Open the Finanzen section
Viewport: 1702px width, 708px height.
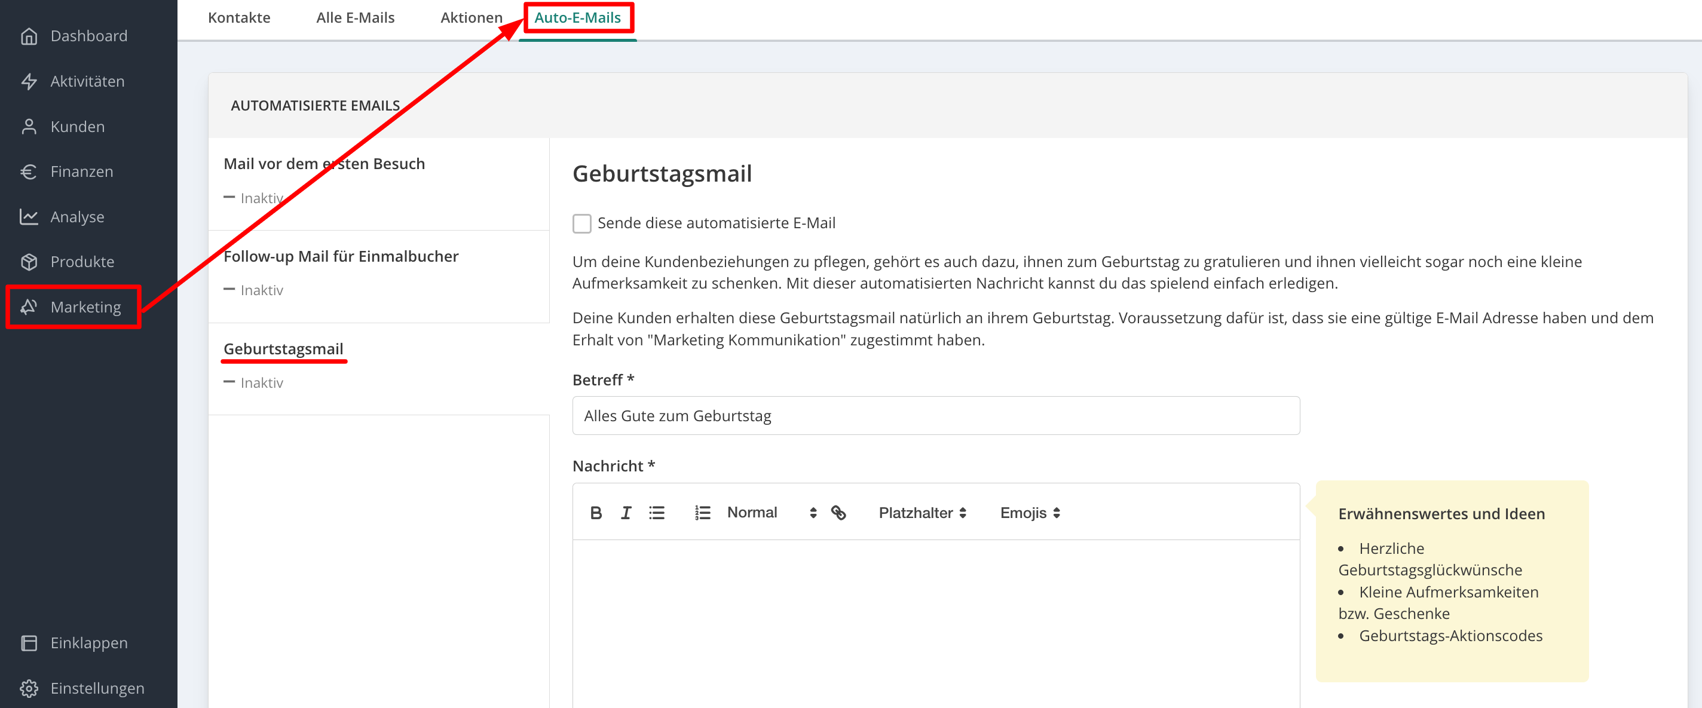click(82, 171)
